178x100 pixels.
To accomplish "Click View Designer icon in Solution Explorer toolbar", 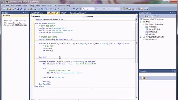I will 155,16.
